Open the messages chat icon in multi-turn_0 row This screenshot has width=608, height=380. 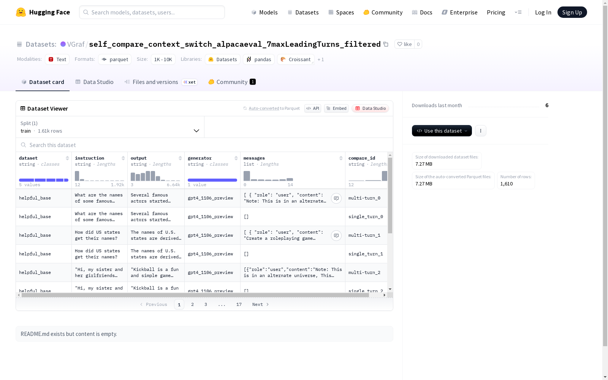336,198
